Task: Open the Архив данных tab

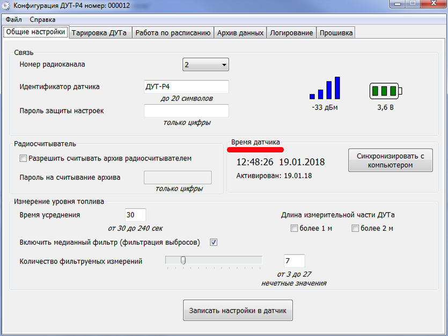Action: pyautogui.click(x=240, y=33)
